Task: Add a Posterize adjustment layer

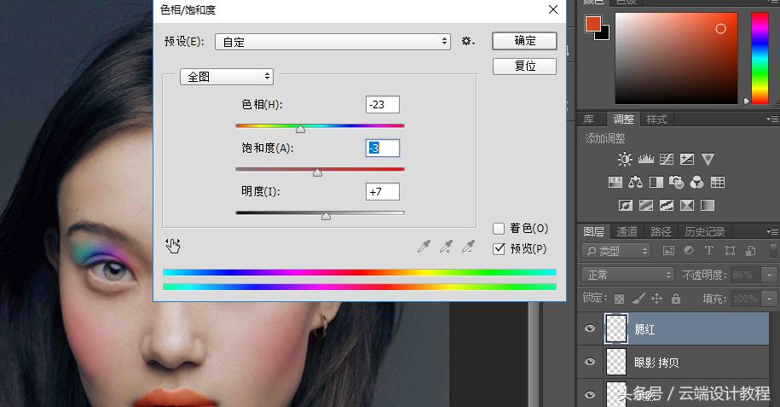Action: point(645,206)
